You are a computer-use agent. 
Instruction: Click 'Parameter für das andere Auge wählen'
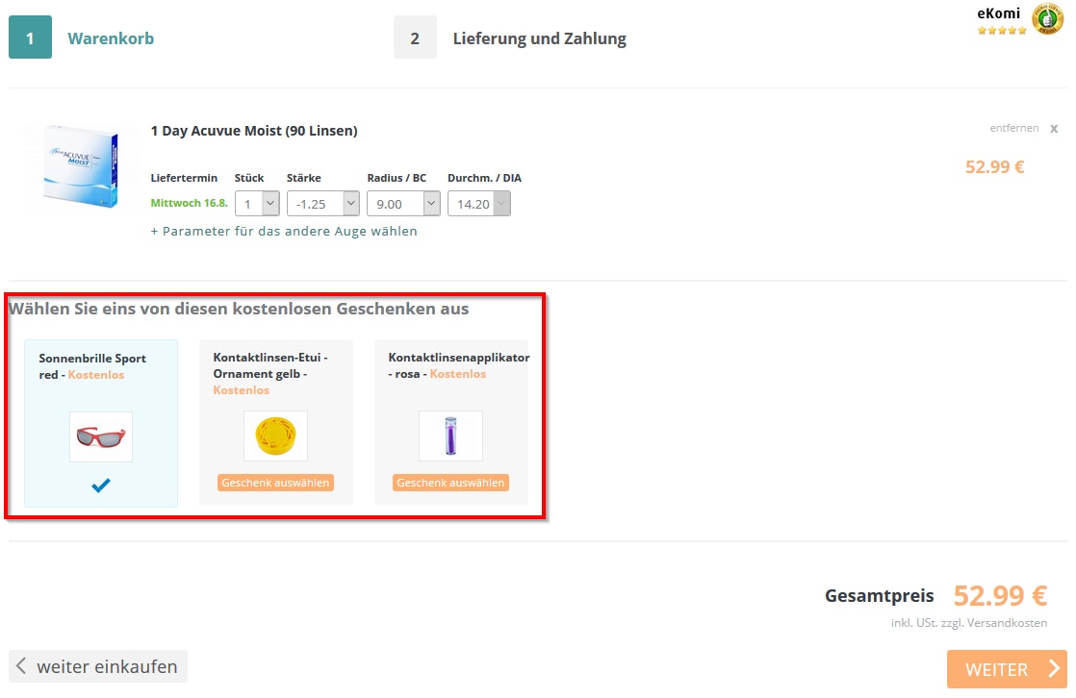(283, 231)
